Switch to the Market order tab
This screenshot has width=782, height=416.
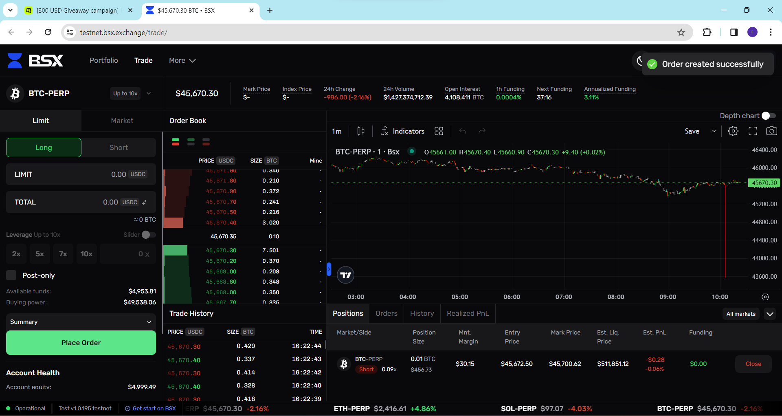point(122,121)
